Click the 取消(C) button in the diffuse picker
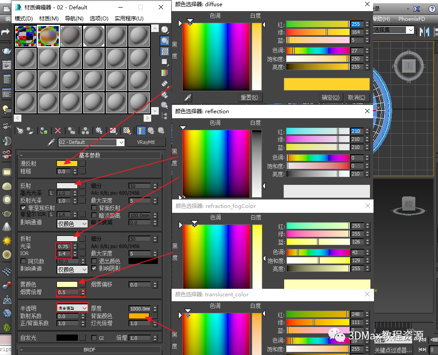This screenshot has width=438, height=355. click(x=357, y=97)
